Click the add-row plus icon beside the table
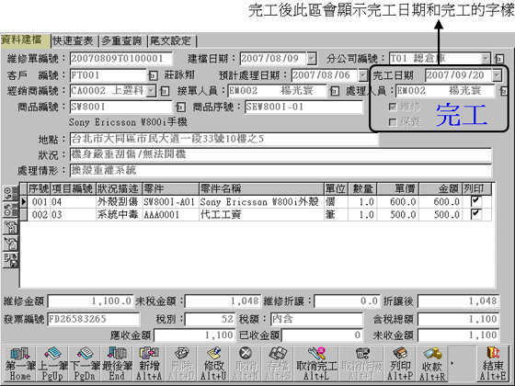Viewport: 515px width, 386px height. pos(10,193)
